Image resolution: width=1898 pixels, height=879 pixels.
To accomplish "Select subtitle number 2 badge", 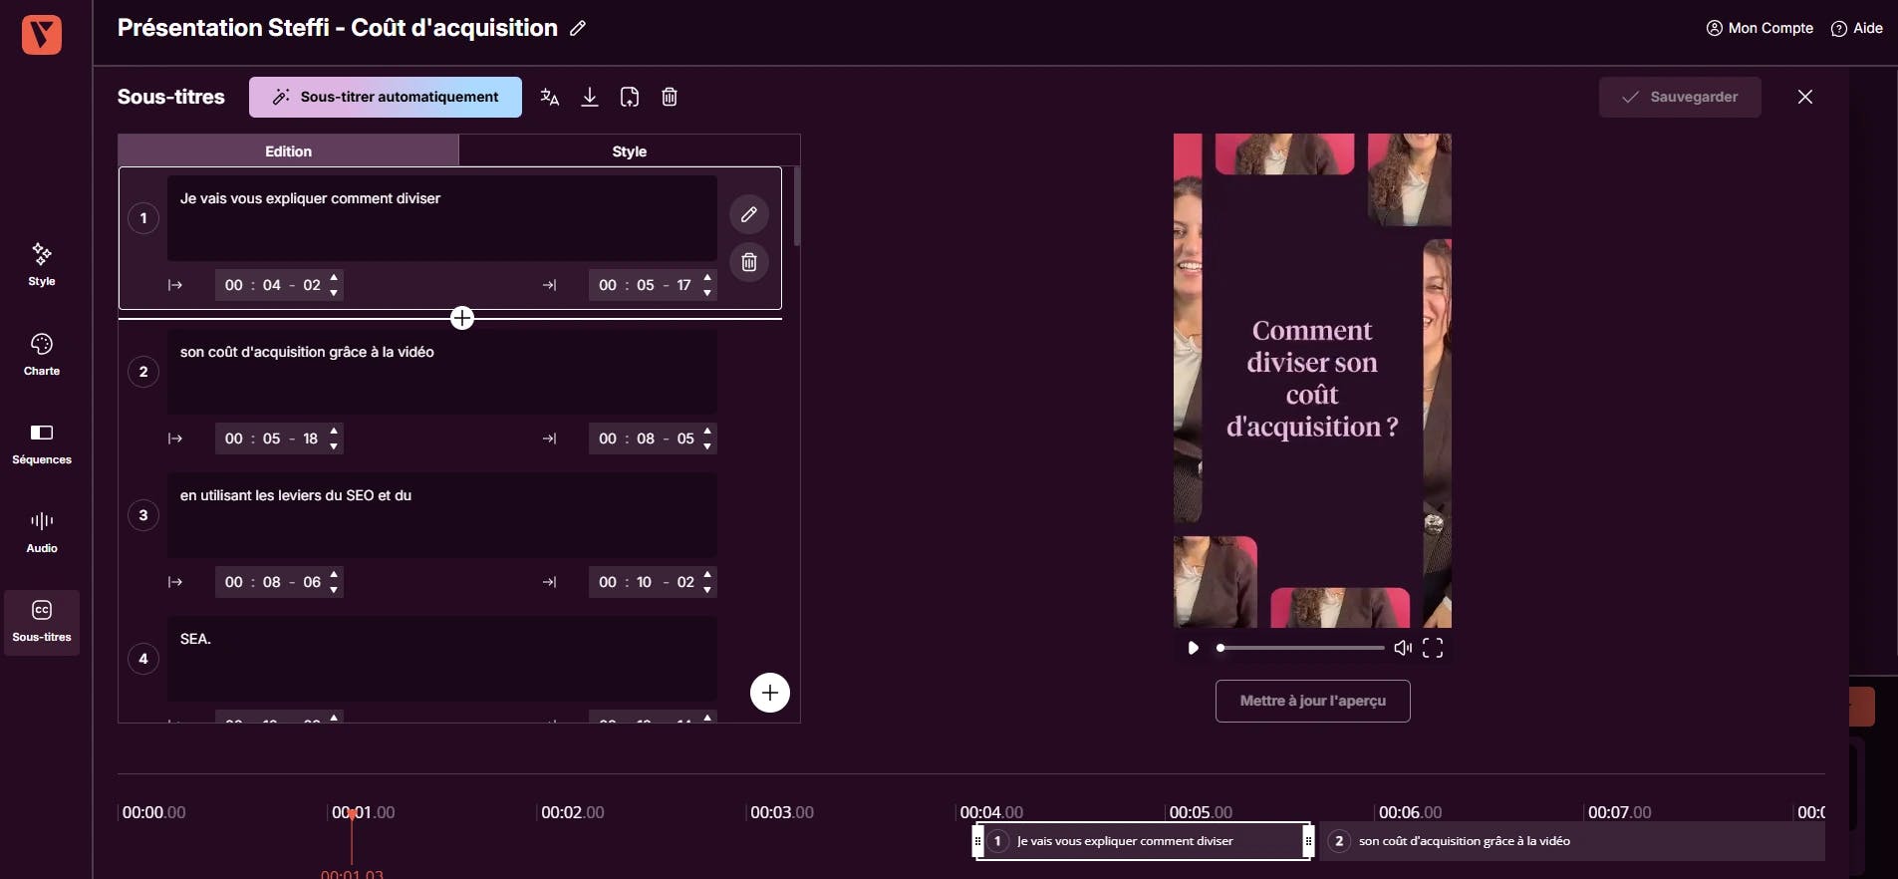I will (143, 372).
